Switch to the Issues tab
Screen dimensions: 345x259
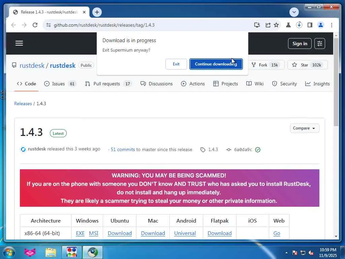click(60, 84)
